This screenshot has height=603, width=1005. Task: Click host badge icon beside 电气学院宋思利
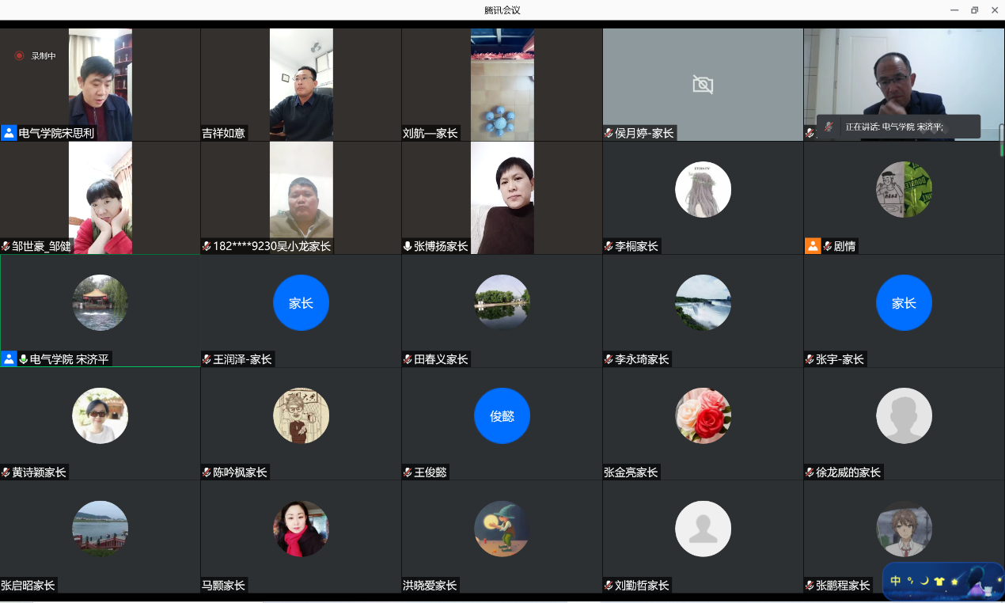point(9,133)
